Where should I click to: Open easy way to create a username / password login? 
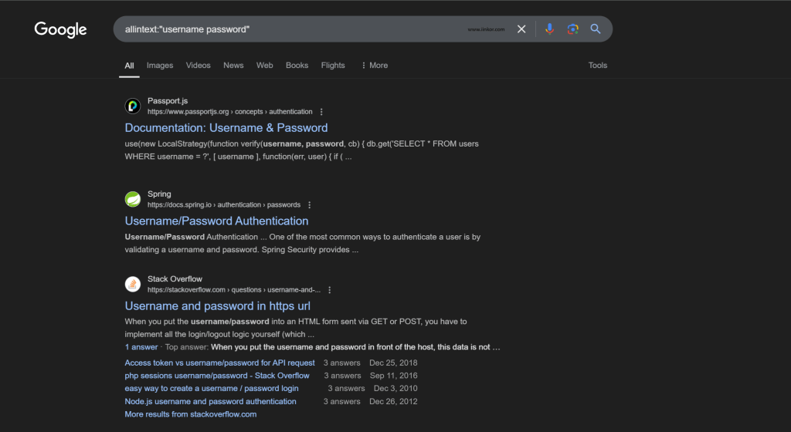click(212, 389)
